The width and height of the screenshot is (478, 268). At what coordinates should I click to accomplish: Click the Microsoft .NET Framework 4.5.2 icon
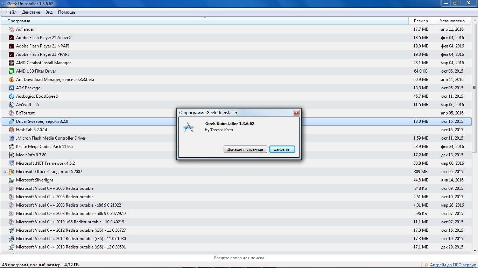tap(12, 163)
